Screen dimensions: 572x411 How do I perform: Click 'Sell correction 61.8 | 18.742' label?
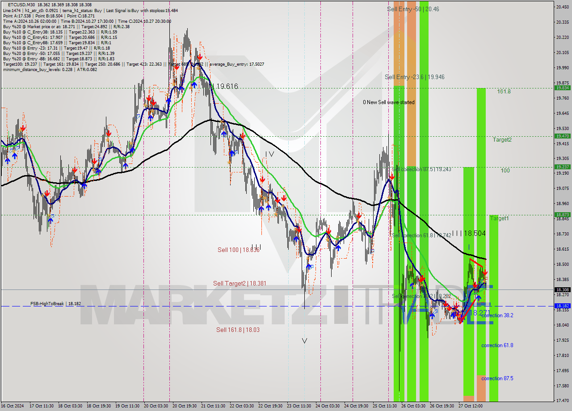(421, 235)
